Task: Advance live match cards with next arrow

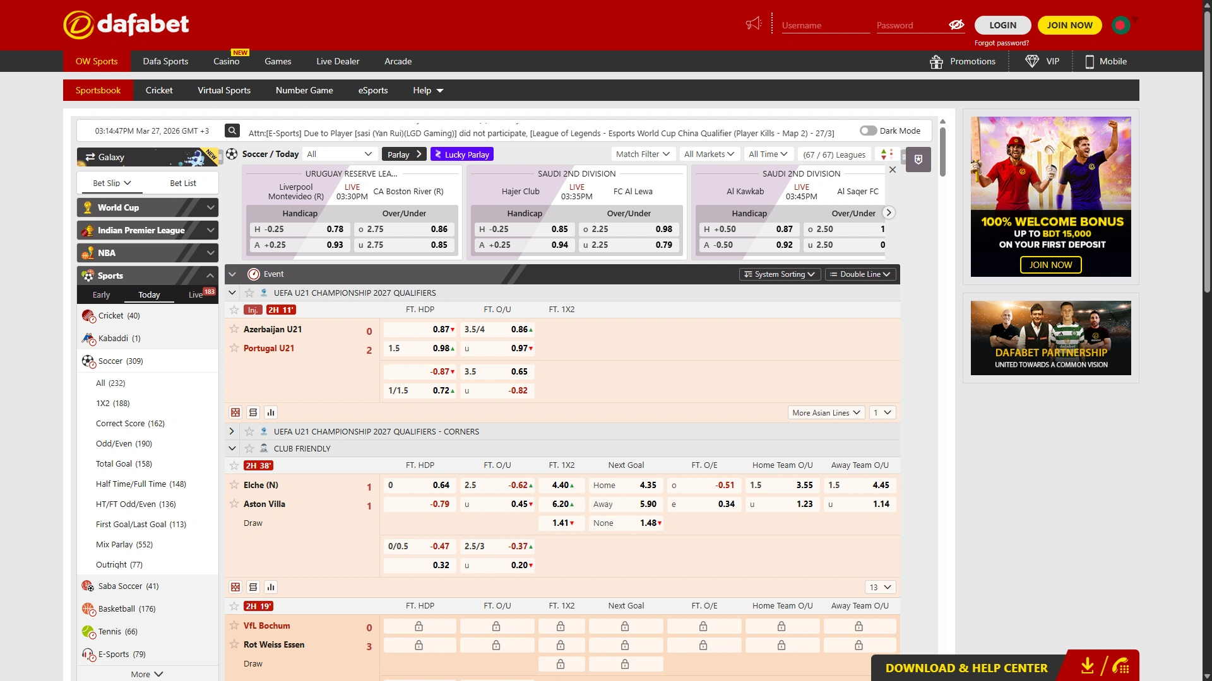Action: [x=889, y=212]
